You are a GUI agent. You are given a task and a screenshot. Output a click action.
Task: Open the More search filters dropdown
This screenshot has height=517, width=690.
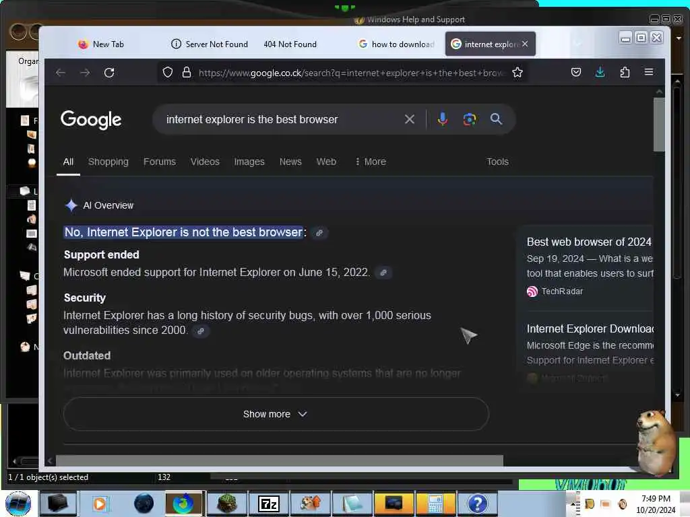[x=371, y=162]
